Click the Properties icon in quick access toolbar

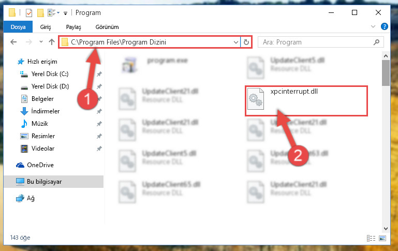(29, 13)
